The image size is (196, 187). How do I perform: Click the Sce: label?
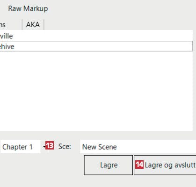click(65, 147)
